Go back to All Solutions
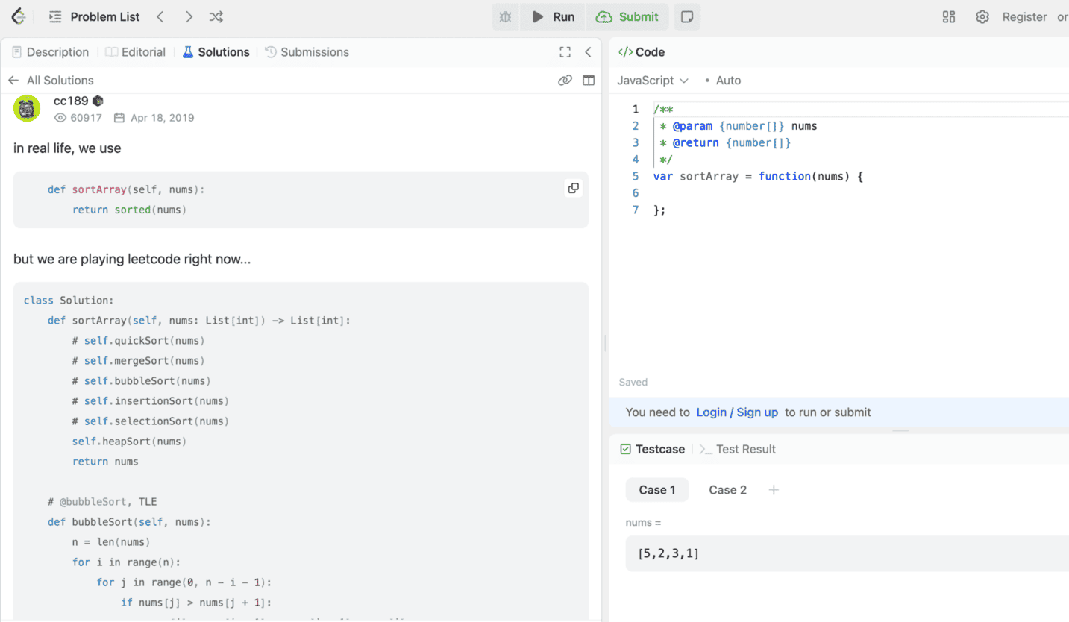The width and height of the screenshot is (1069, 622). pos(51,80)
